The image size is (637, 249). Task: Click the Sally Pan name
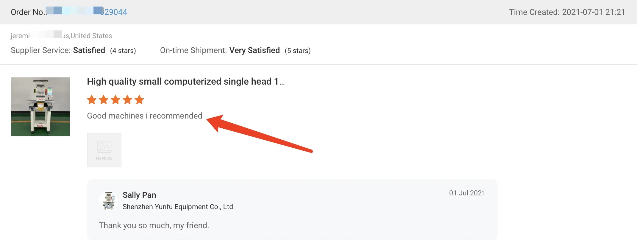(x=139, y=195)
